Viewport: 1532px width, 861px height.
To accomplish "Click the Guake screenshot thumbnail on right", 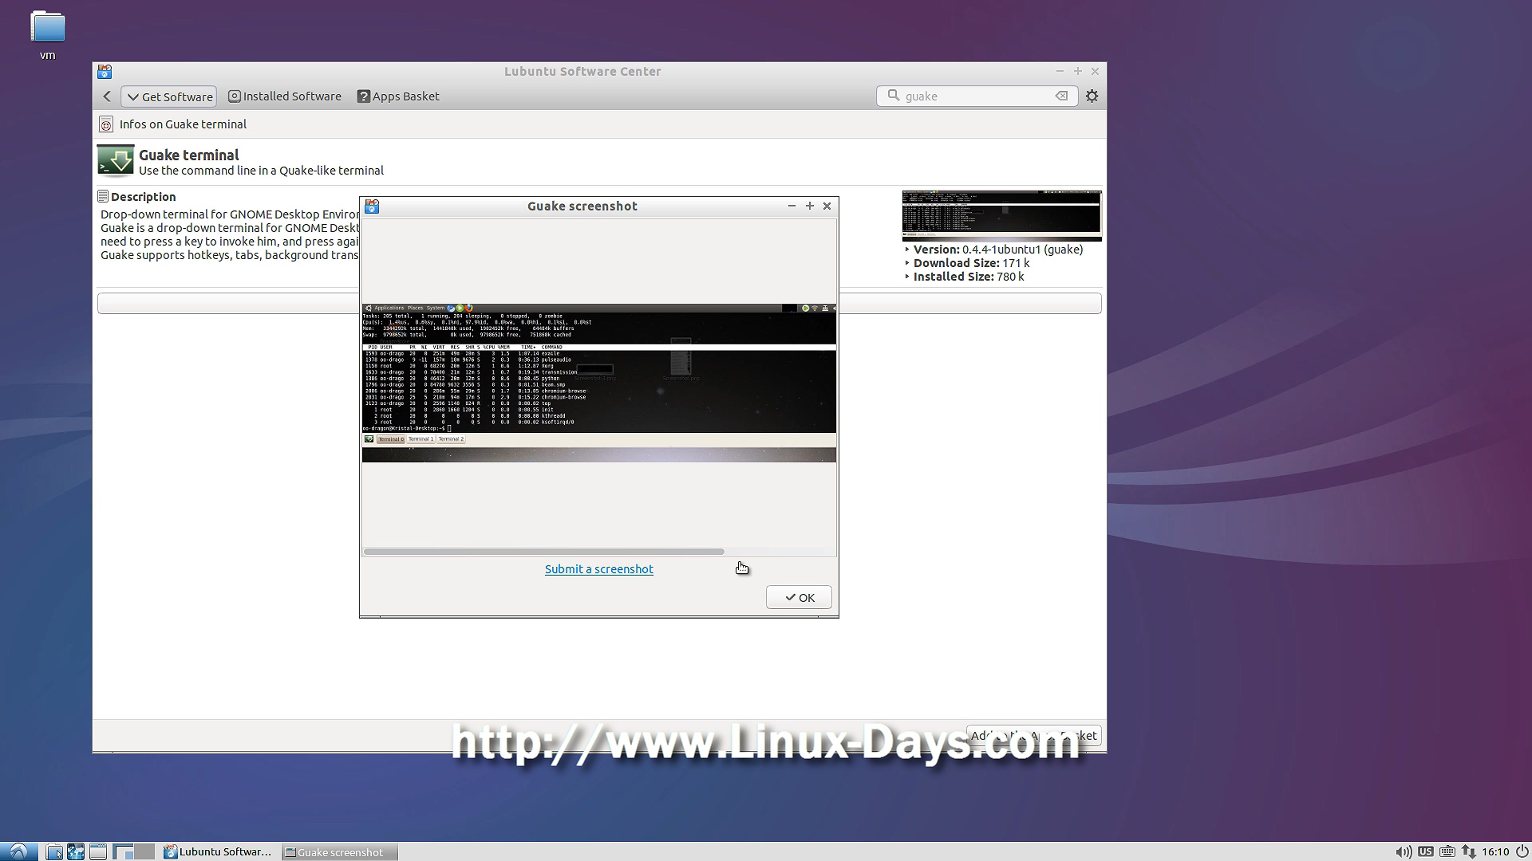I will [x=1001, y=215].
